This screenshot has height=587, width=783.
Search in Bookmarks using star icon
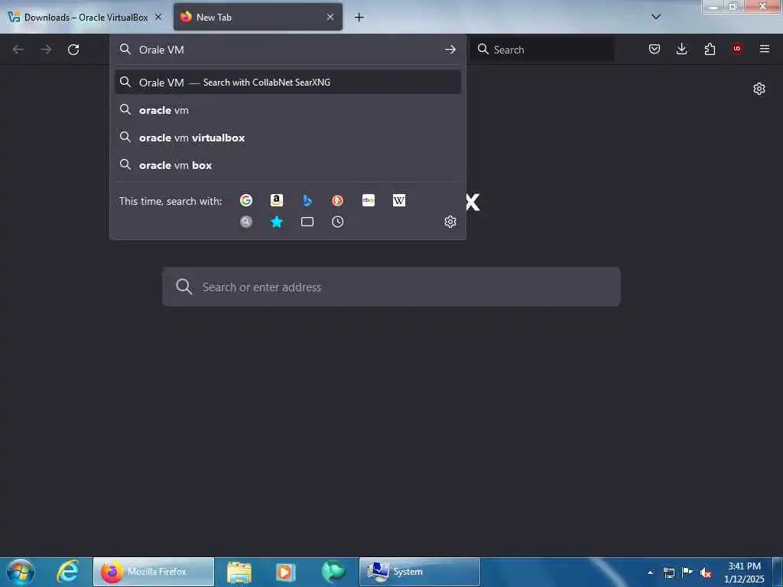point(277,222)
